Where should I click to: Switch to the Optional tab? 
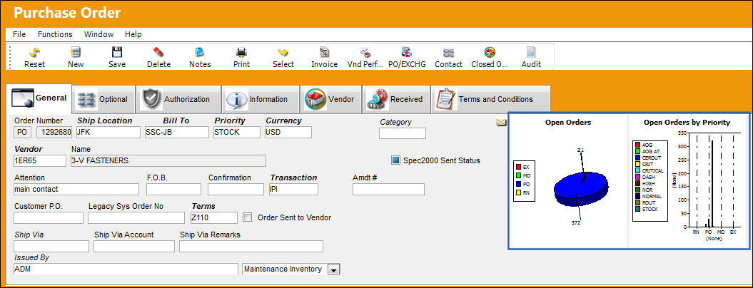point(103,99)
